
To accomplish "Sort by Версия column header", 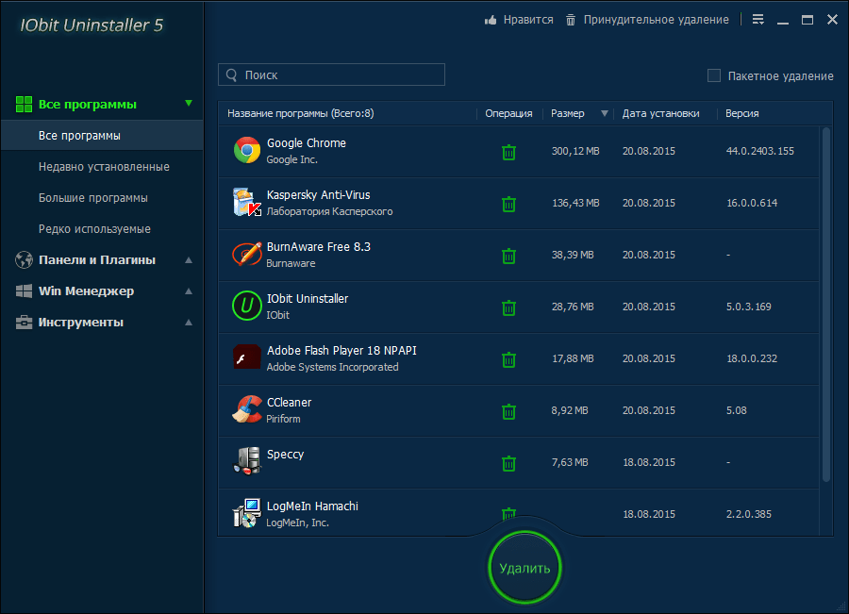I will pyautogui.click(x=741, y=114).
